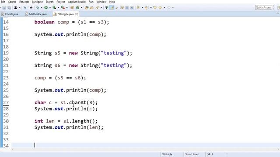Open the Run launch dropdown arrow

click(50, 8)
